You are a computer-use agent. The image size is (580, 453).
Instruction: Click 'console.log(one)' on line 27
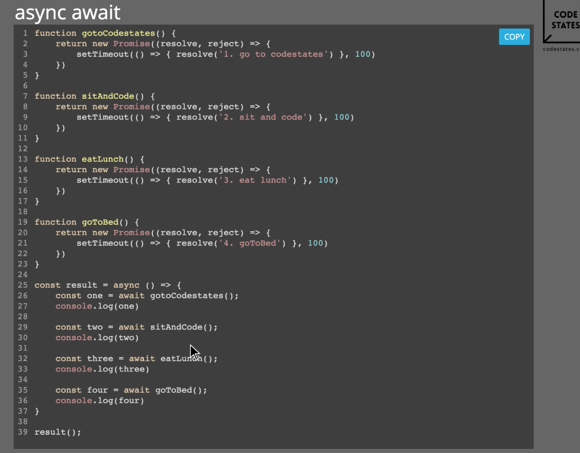tap(97, 307)
